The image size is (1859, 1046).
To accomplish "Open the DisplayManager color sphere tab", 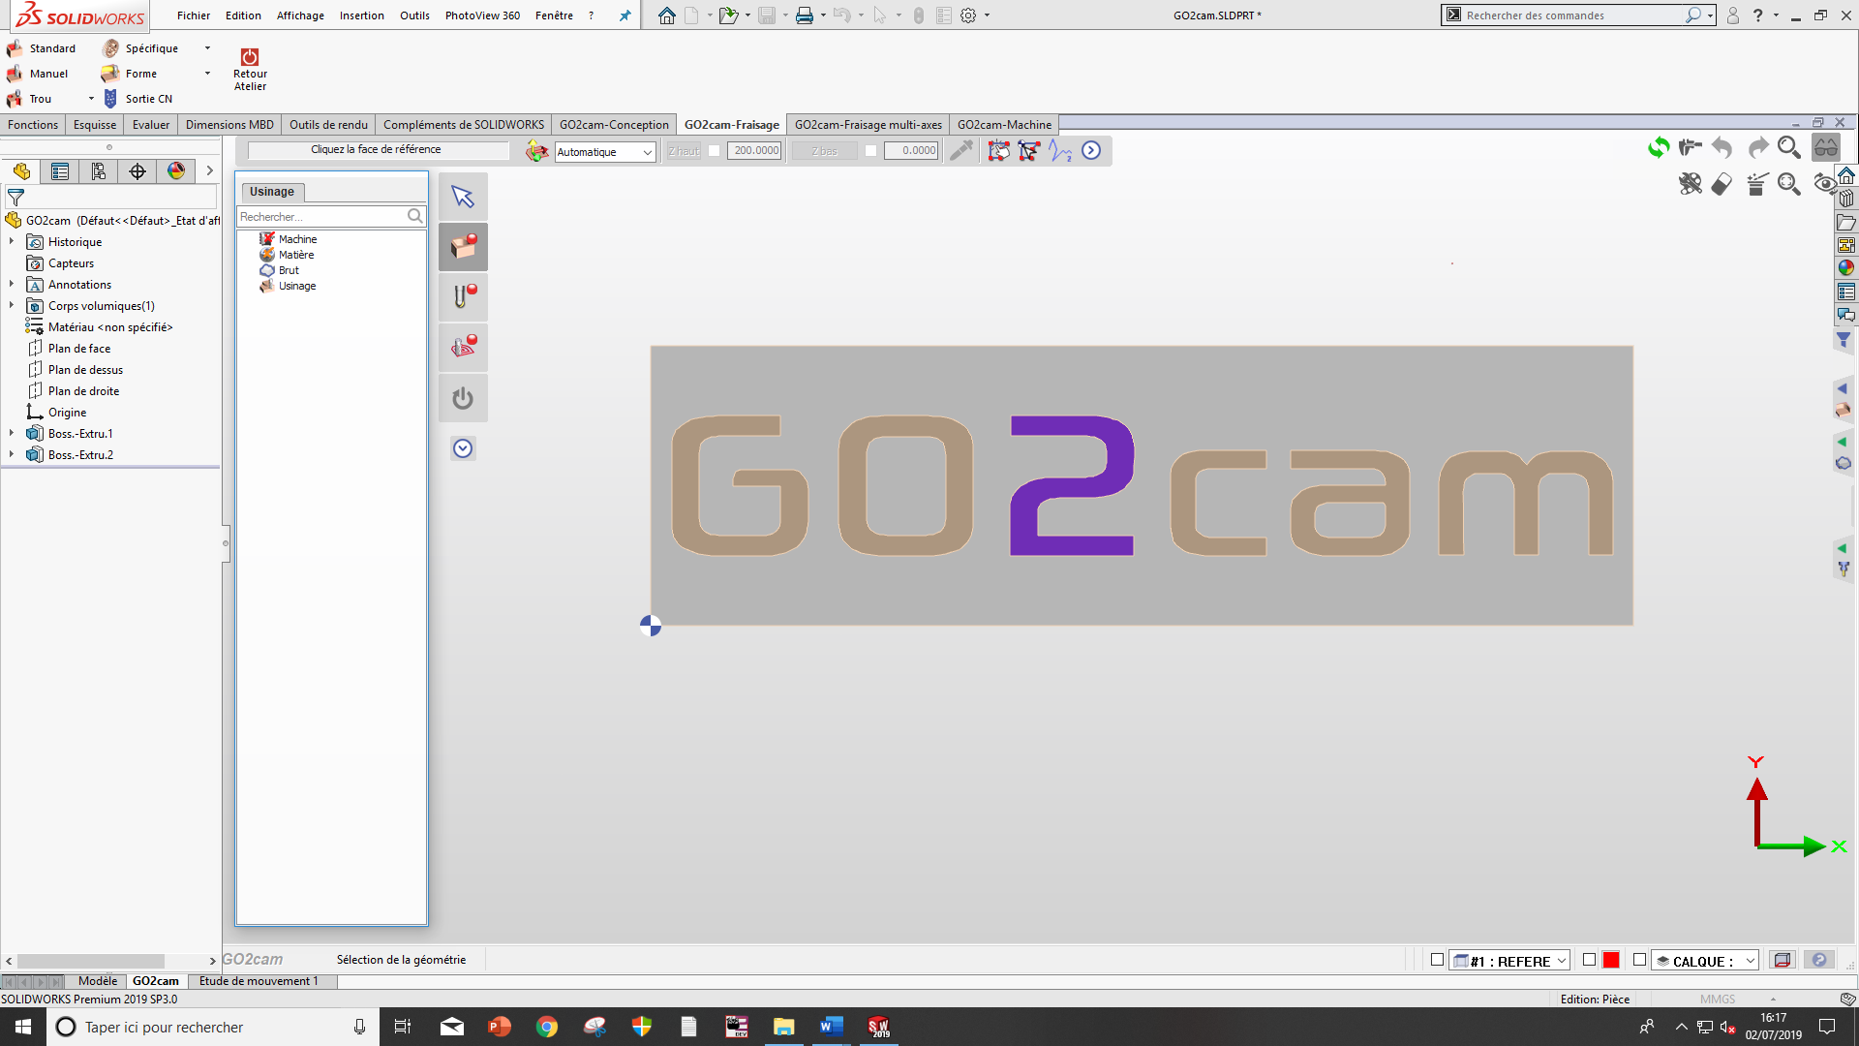I will point(176,171).
